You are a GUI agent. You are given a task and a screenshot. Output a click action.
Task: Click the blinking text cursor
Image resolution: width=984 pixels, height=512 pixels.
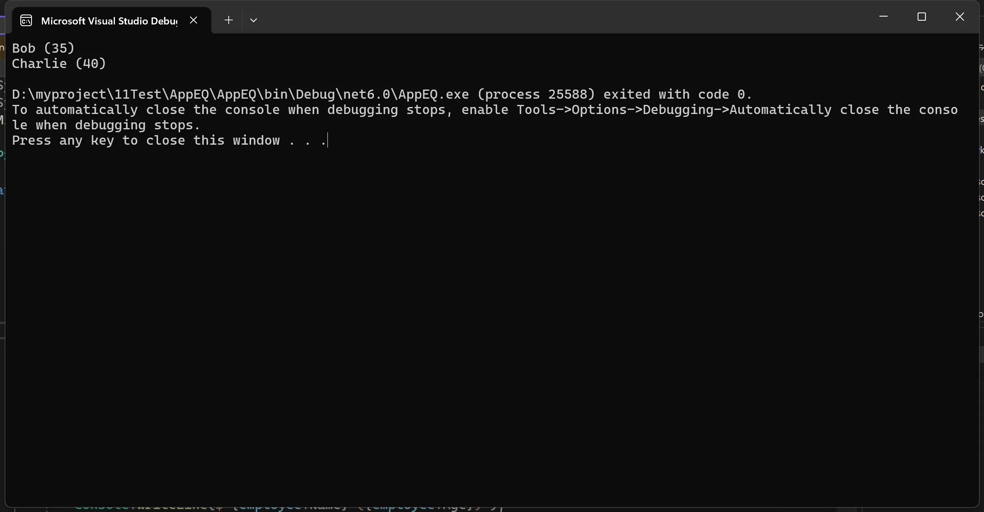coord(328,141)
